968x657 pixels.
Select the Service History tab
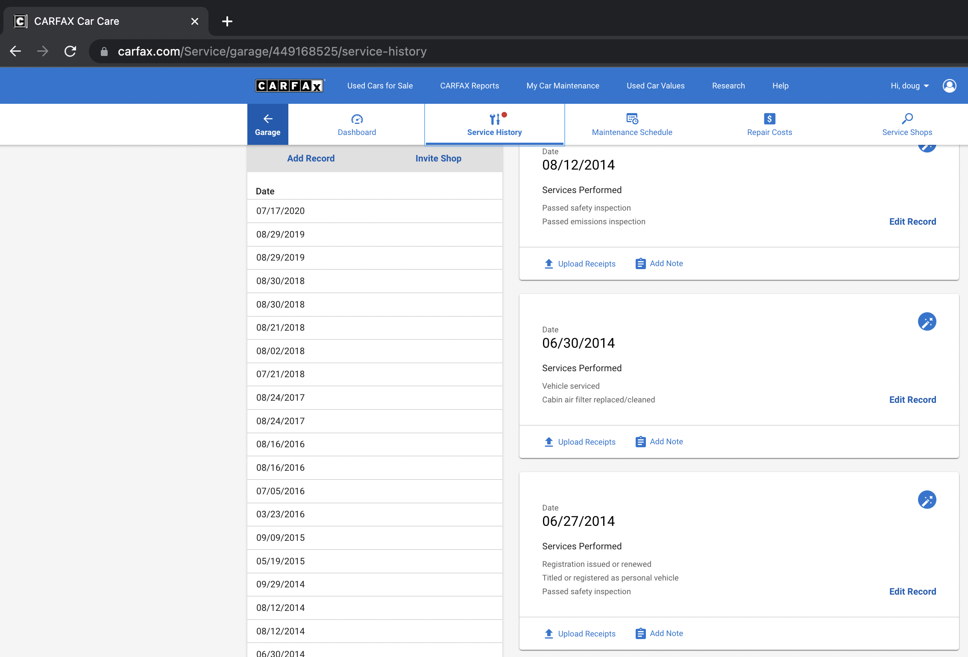(x=495, y=124)
